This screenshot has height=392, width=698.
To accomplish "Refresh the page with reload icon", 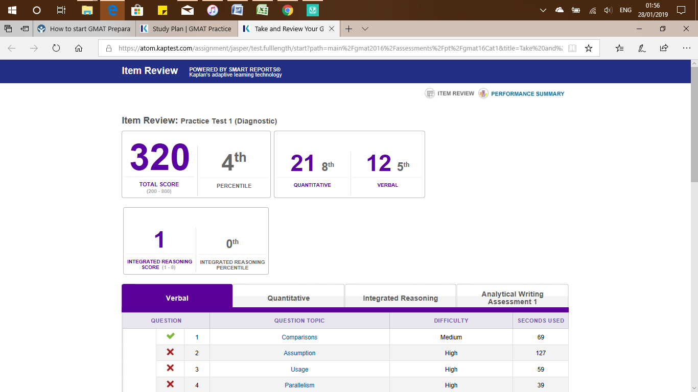I will tap(56, 48).
